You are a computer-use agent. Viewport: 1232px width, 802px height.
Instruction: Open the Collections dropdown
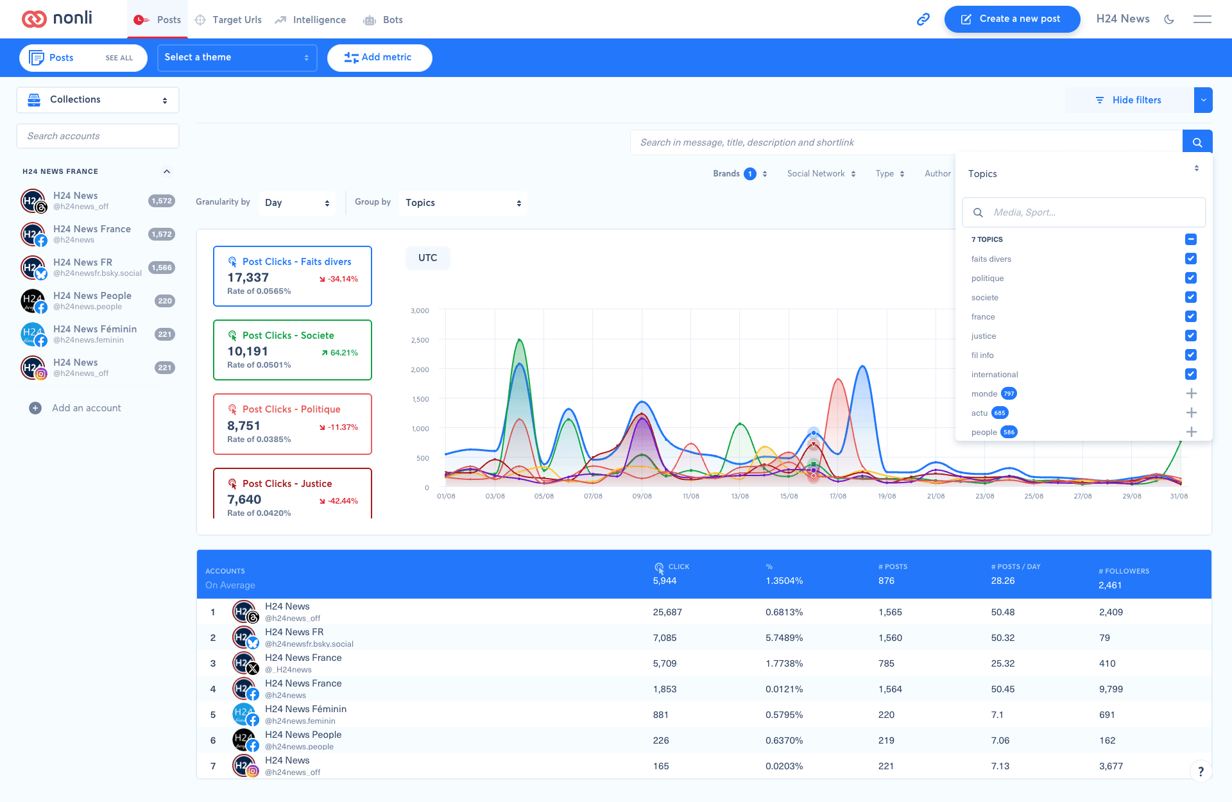(x=98, y=100)
